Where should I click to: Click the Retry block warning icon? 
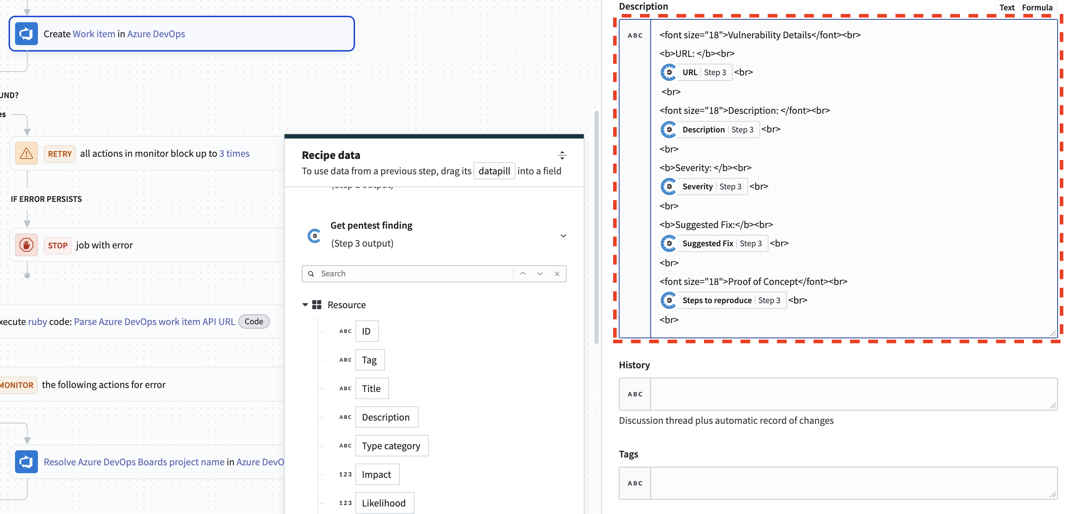[27, 153]
